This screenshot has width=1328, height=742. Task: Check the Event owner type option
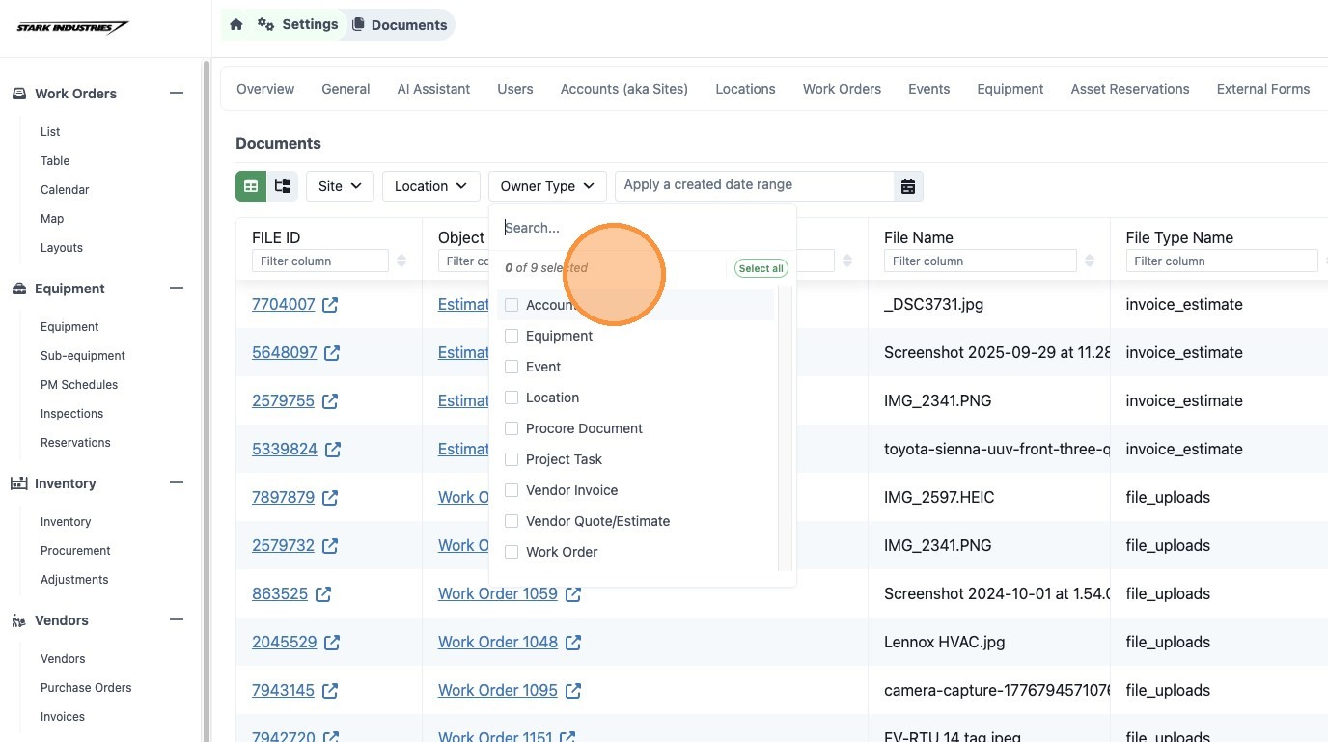coord(512,367)
